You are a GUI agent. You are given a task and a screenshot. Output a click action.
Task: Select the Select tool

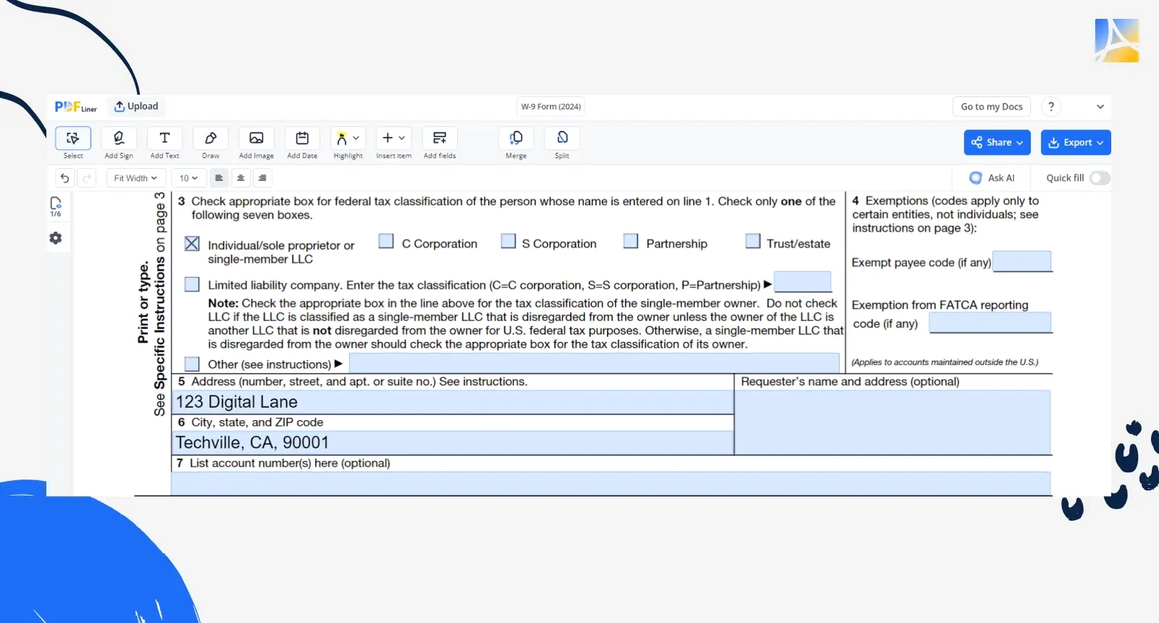[73, 138]
